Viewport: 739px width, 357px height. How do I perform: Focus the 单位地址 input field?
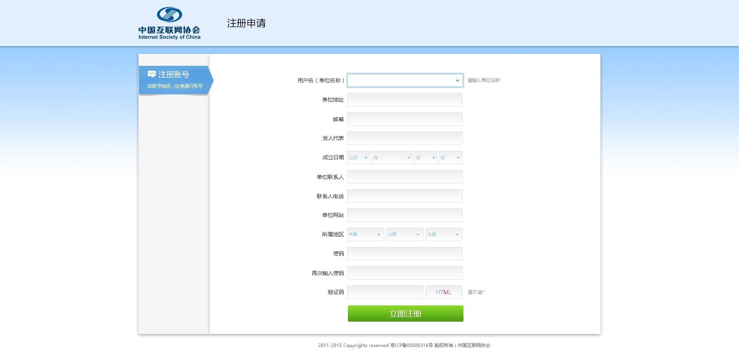click(x=405, y=100)
